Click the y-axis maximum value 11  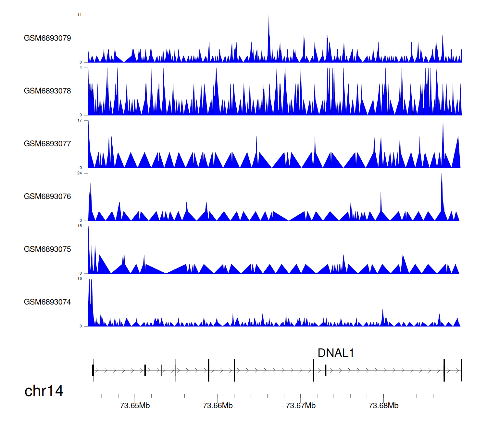pos(80,15)
